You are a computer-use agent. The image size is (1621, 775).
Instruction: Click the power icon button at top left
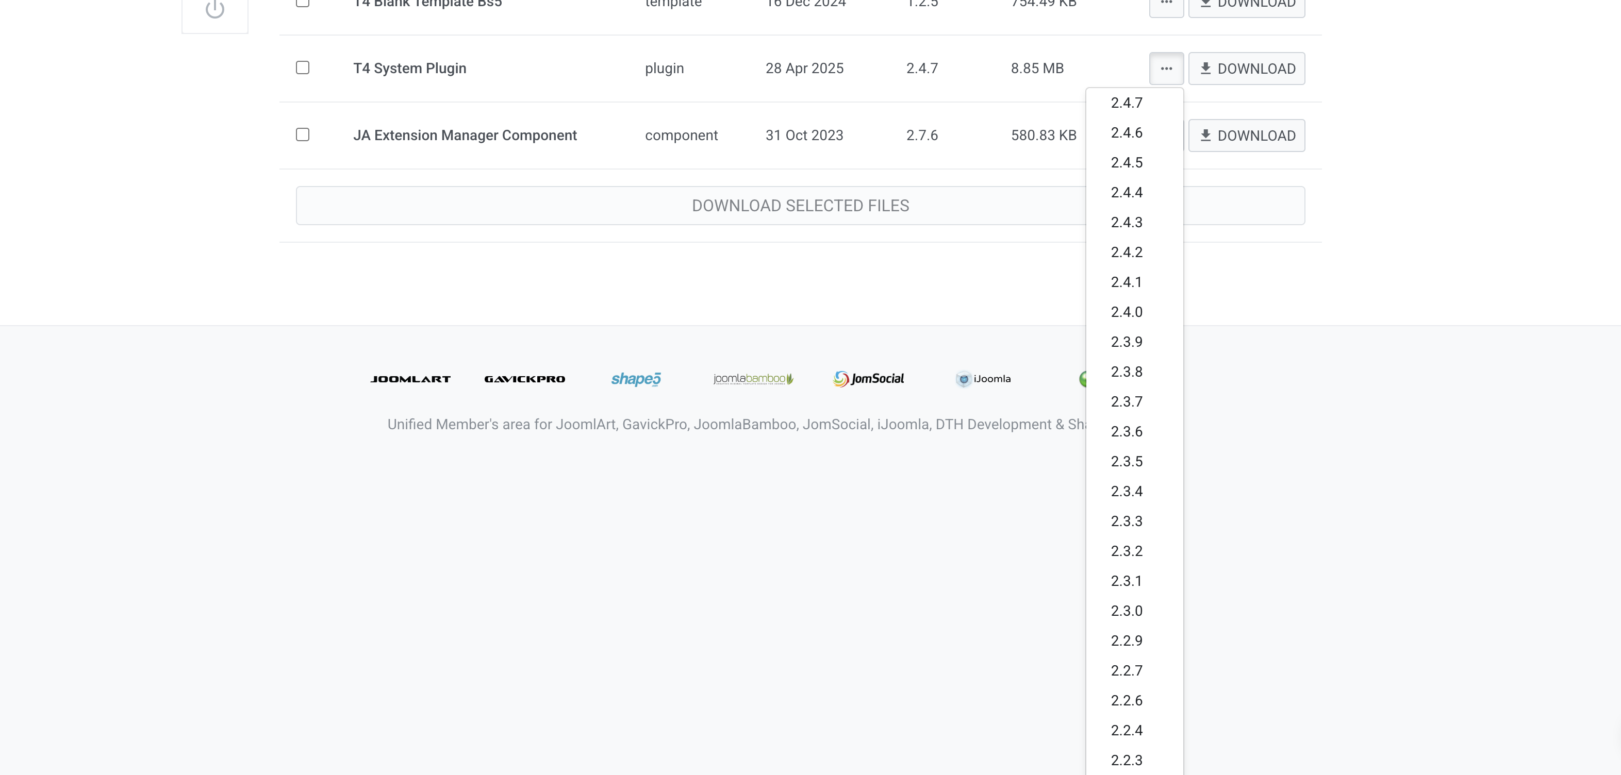[214, 9]
